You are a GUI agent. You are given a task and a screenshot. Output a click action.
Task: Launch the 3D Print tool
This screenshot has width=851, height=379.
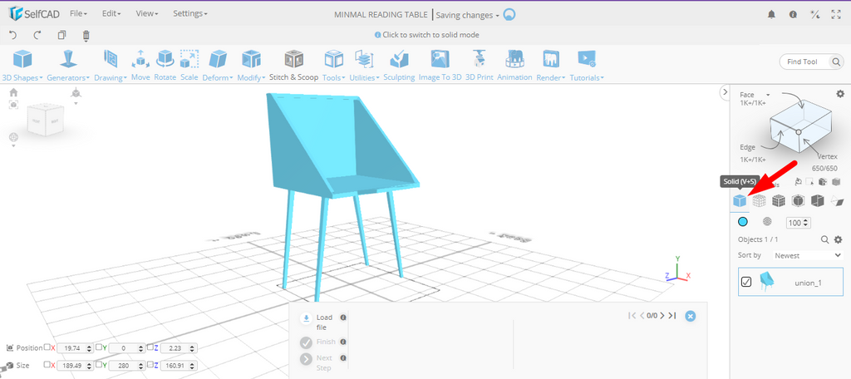(x=479, y=64)
